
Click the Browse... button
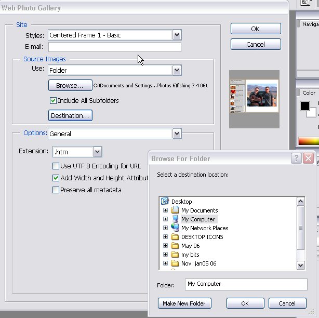click(x=70, y=85)
